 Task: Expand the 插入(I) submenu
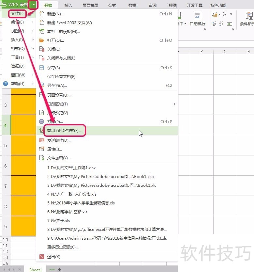(33, 40)
